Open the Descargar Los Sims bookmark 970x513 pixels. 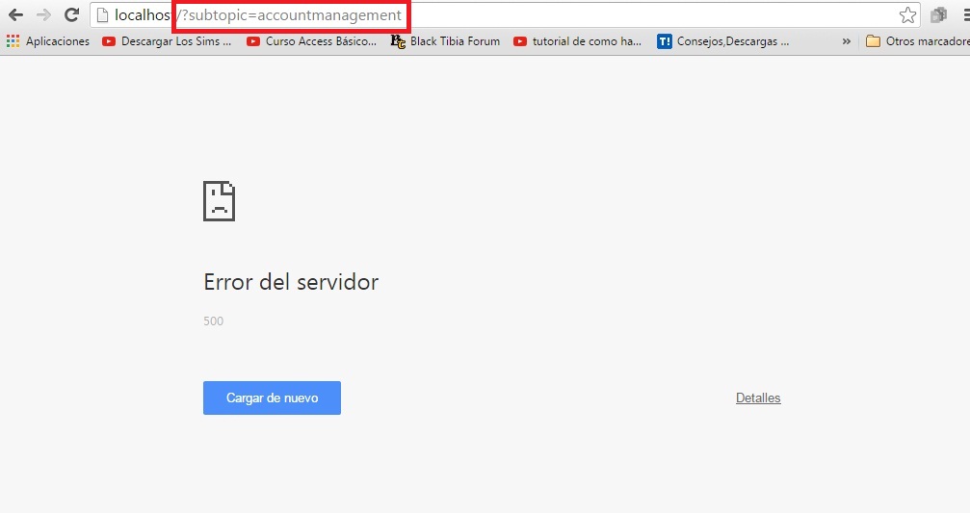click(167, 41)
